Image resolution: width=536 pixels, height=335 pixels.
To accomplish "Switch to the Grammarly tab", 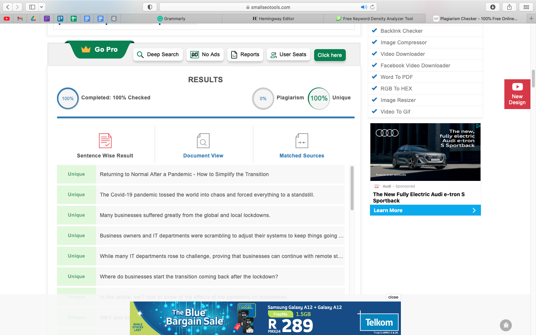I will (171, 19).
